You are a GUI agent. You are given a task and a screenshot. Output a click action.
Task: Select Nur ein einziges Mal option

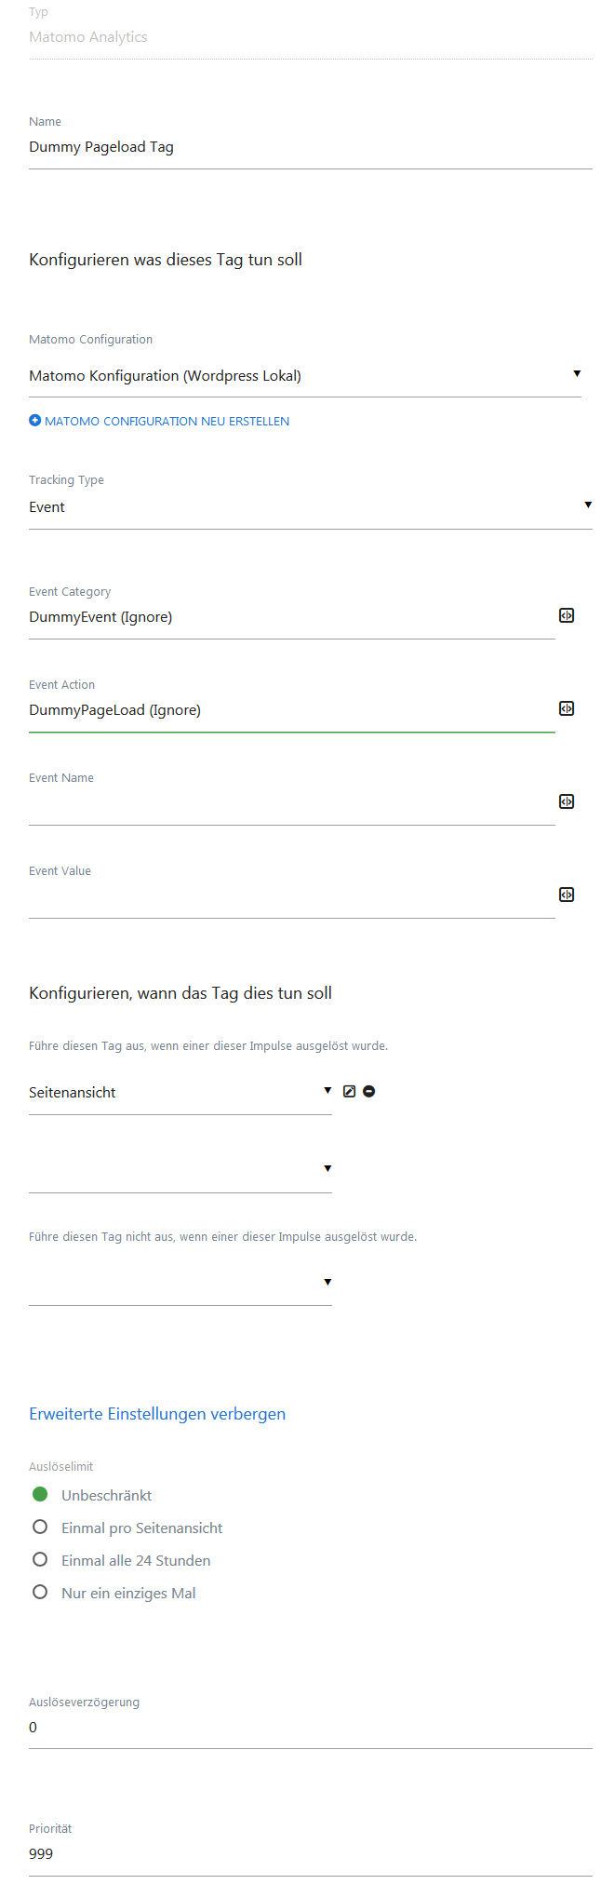[40, 1592]
